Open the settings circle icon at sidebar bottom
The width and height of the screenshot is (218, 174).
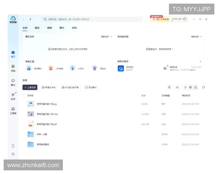[x=13, y=154]
